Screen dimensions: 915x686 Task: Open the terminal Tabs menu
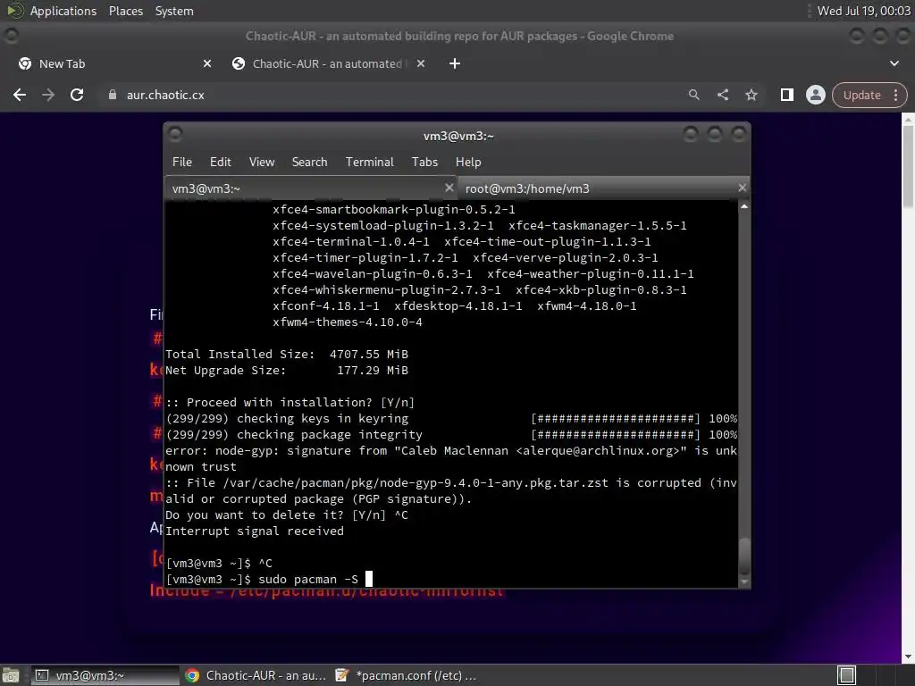pyautogui.click(x=424, y=163)
